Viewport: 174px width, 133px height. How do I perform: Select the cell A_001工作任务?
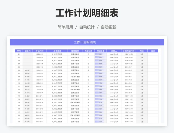click(x=57, y=54)
